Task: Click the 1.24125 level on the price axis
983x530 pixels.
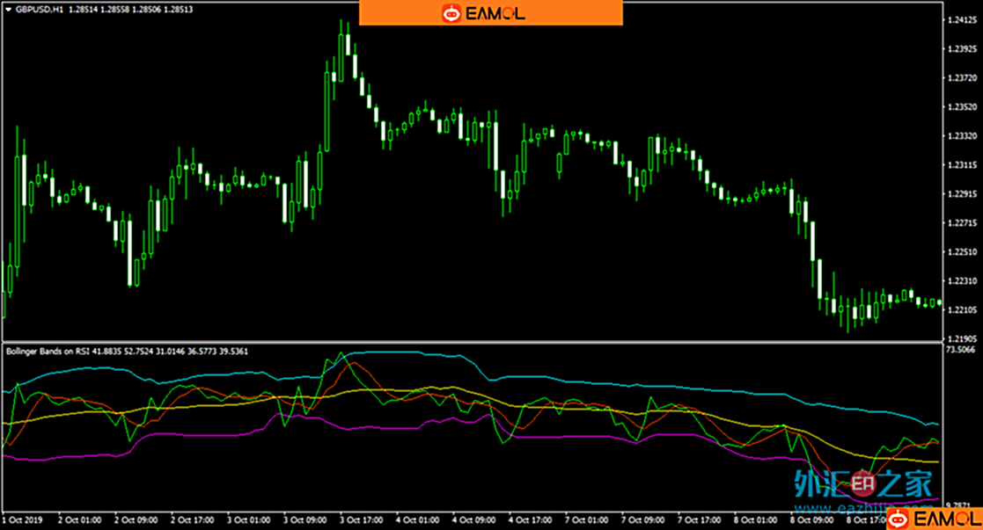Action: 961,19
